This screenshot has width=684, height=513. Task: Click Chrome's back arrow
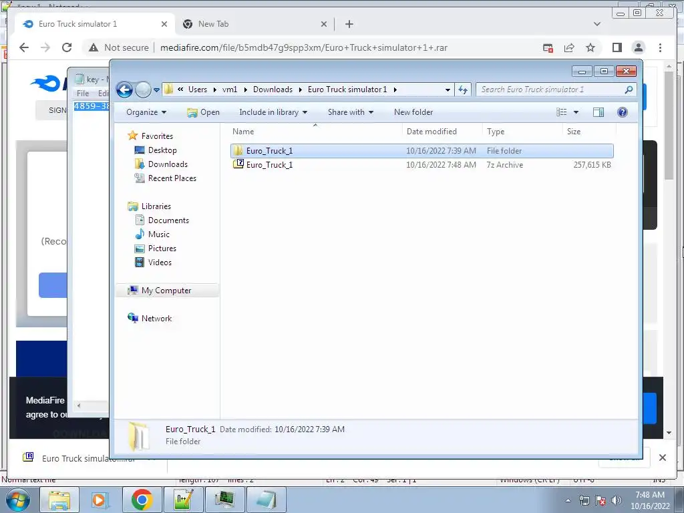pyautogui.click(x=24, y=47)
